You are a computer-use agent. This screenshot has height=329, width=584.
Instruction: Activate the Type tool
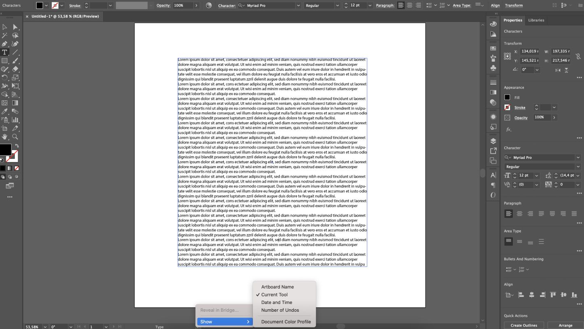[5, 52]
